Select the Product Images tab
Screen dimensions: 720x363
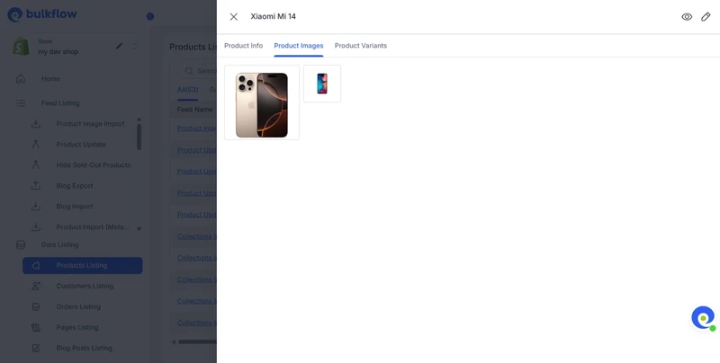point(299,46)
